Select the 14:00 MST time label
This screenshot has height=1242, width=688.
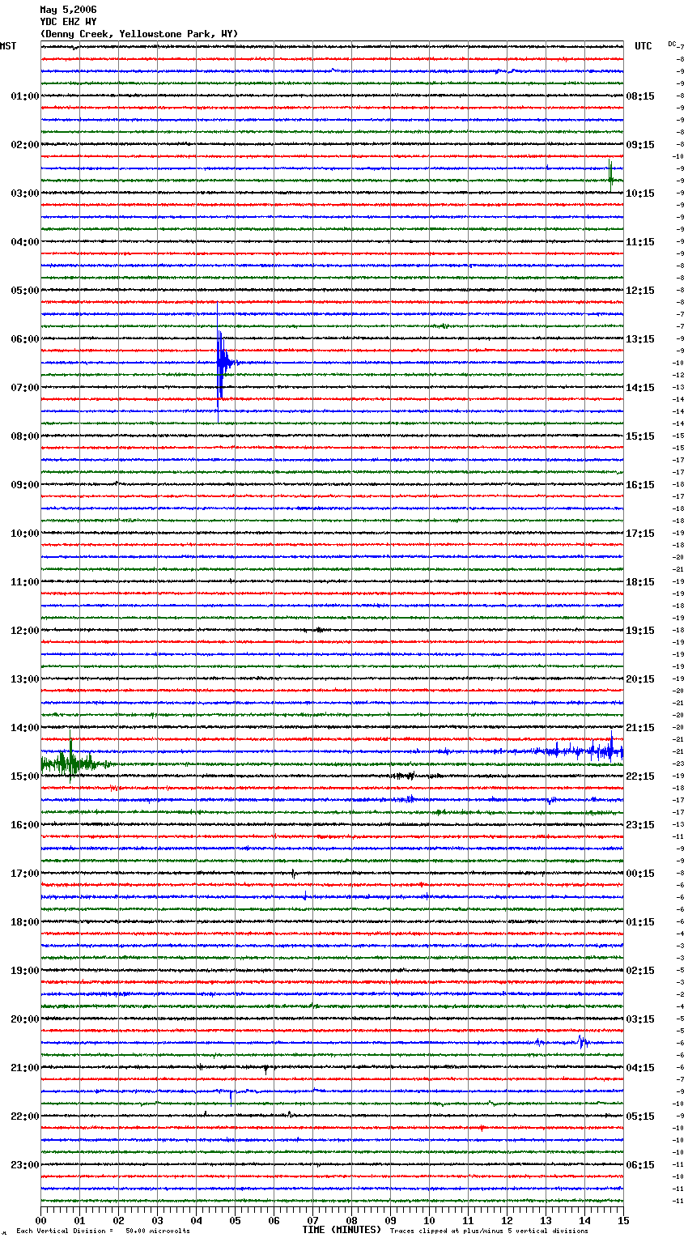coord(25,728)
